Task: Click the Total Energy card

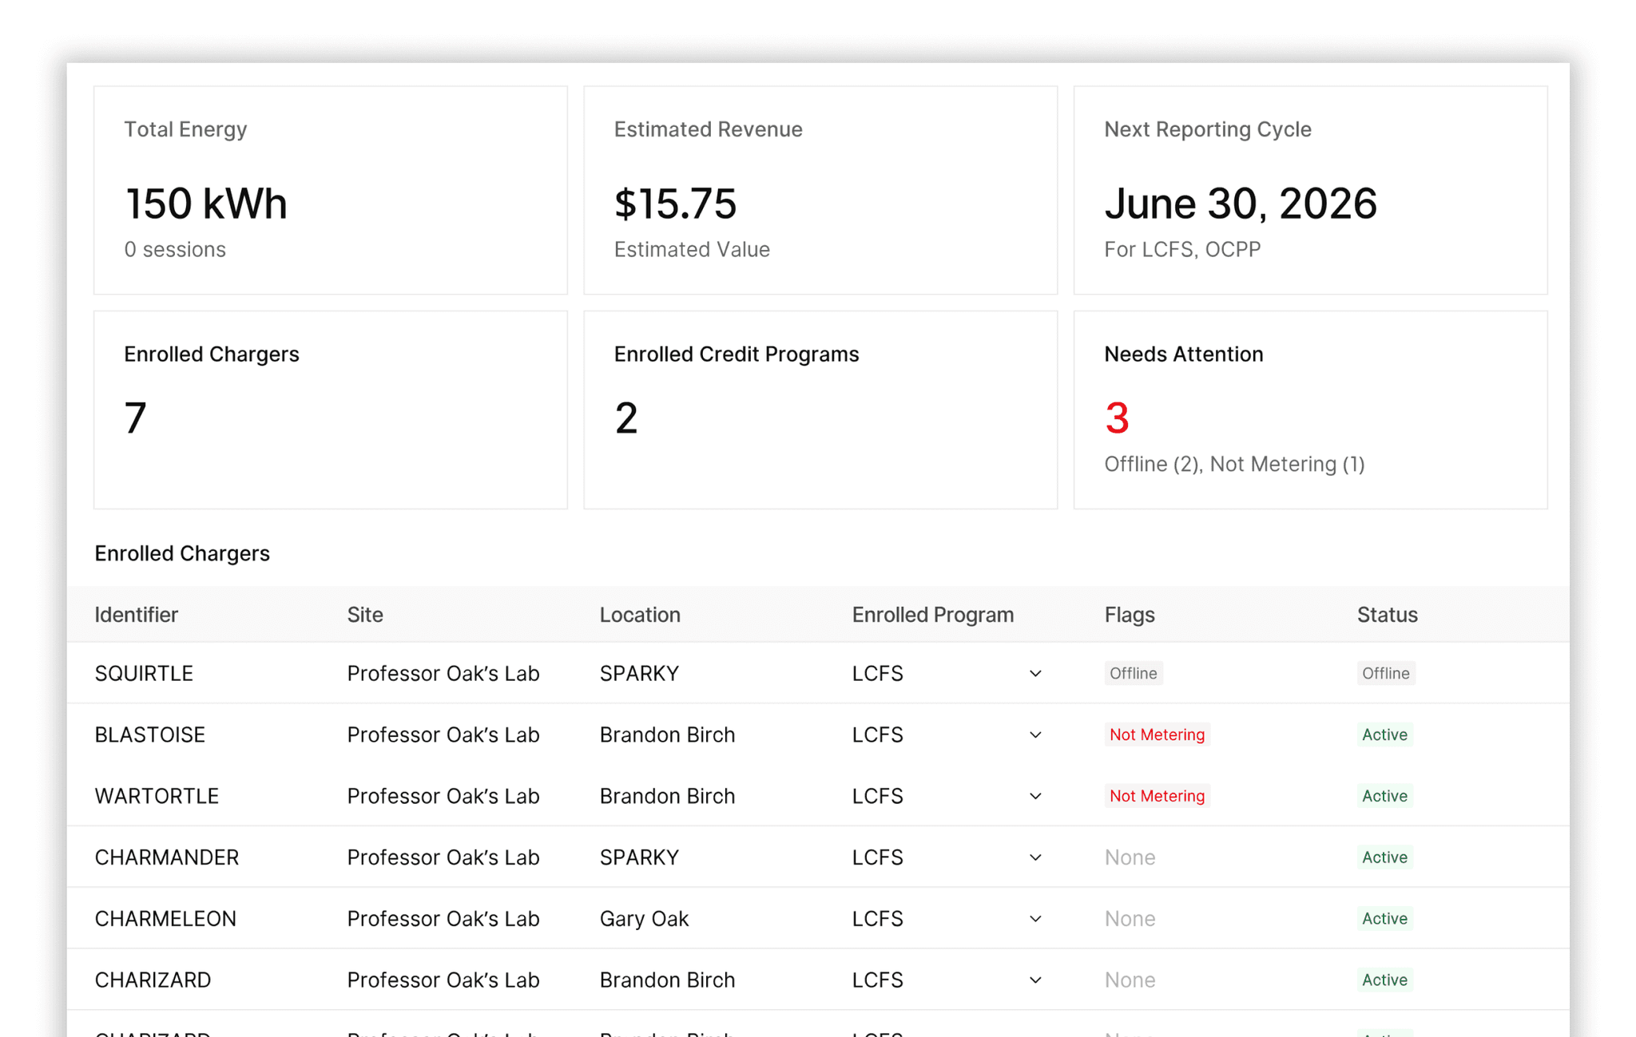Action: click(x=331, y=190)
